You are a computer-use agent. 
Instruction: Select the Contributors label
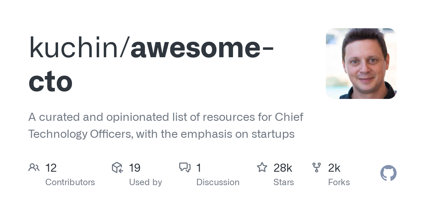tap(70, 182)
